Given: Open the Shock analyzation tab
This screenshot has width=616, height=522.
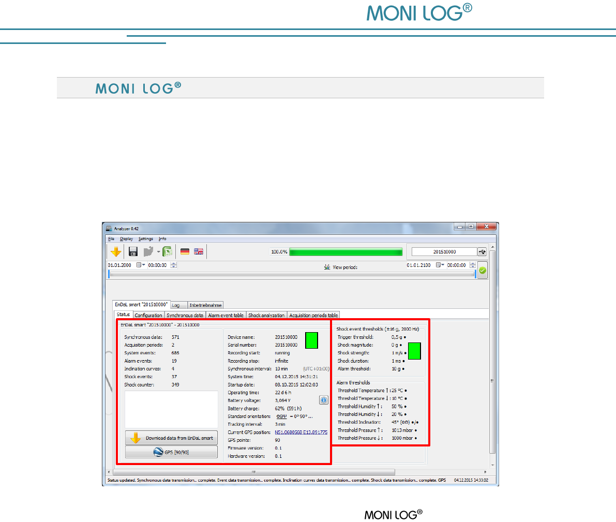Looking at the screenshot, I should pyautogui.click(x=266, y=315).
